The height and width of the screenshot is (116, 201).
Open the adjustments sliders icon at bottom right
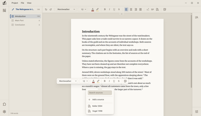(196, 112)
